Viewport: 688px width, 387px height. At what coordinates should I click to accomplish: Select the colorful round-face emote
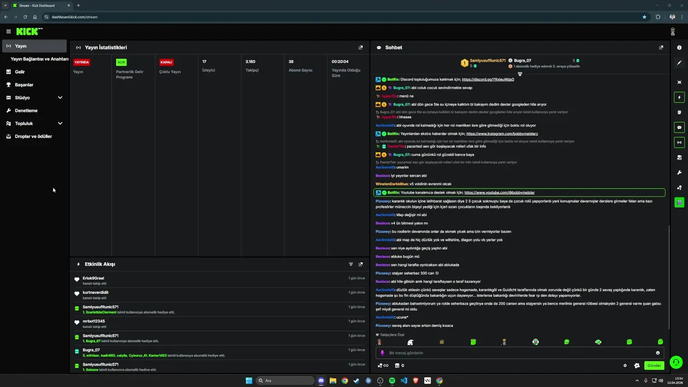tap(535, 342)
